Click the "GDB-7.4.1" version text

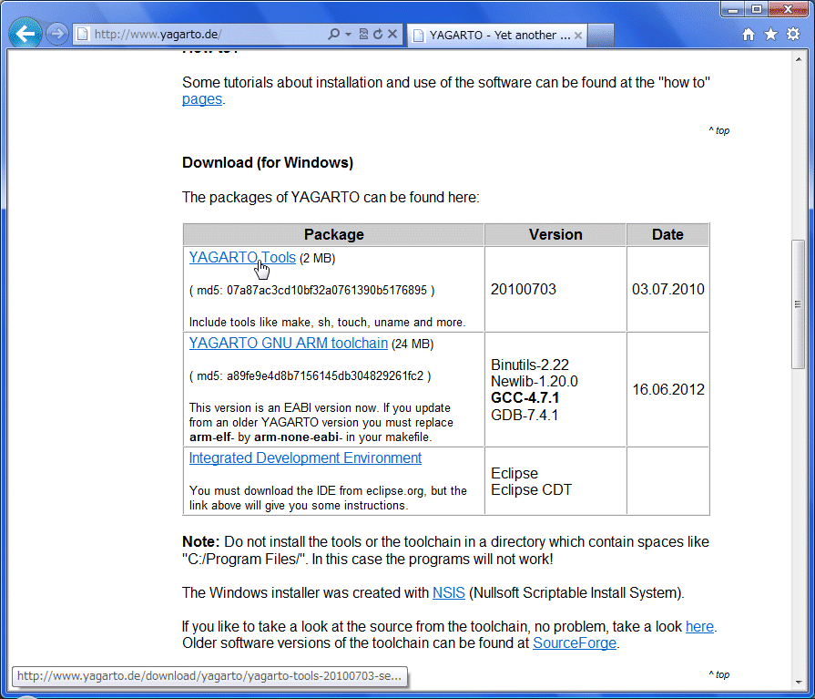pos(525,415)
